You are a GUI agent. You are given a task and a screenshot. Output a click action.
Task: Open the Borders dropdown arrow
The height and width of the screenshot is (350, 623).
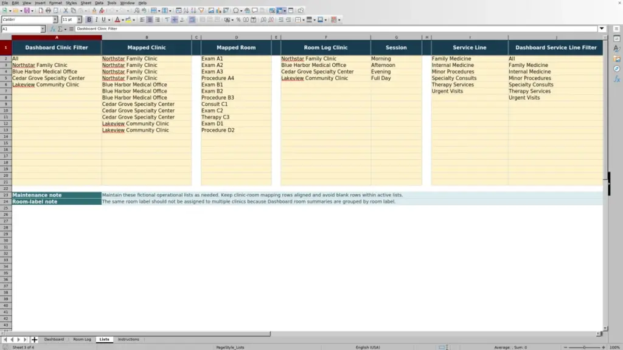coord(304,20)
